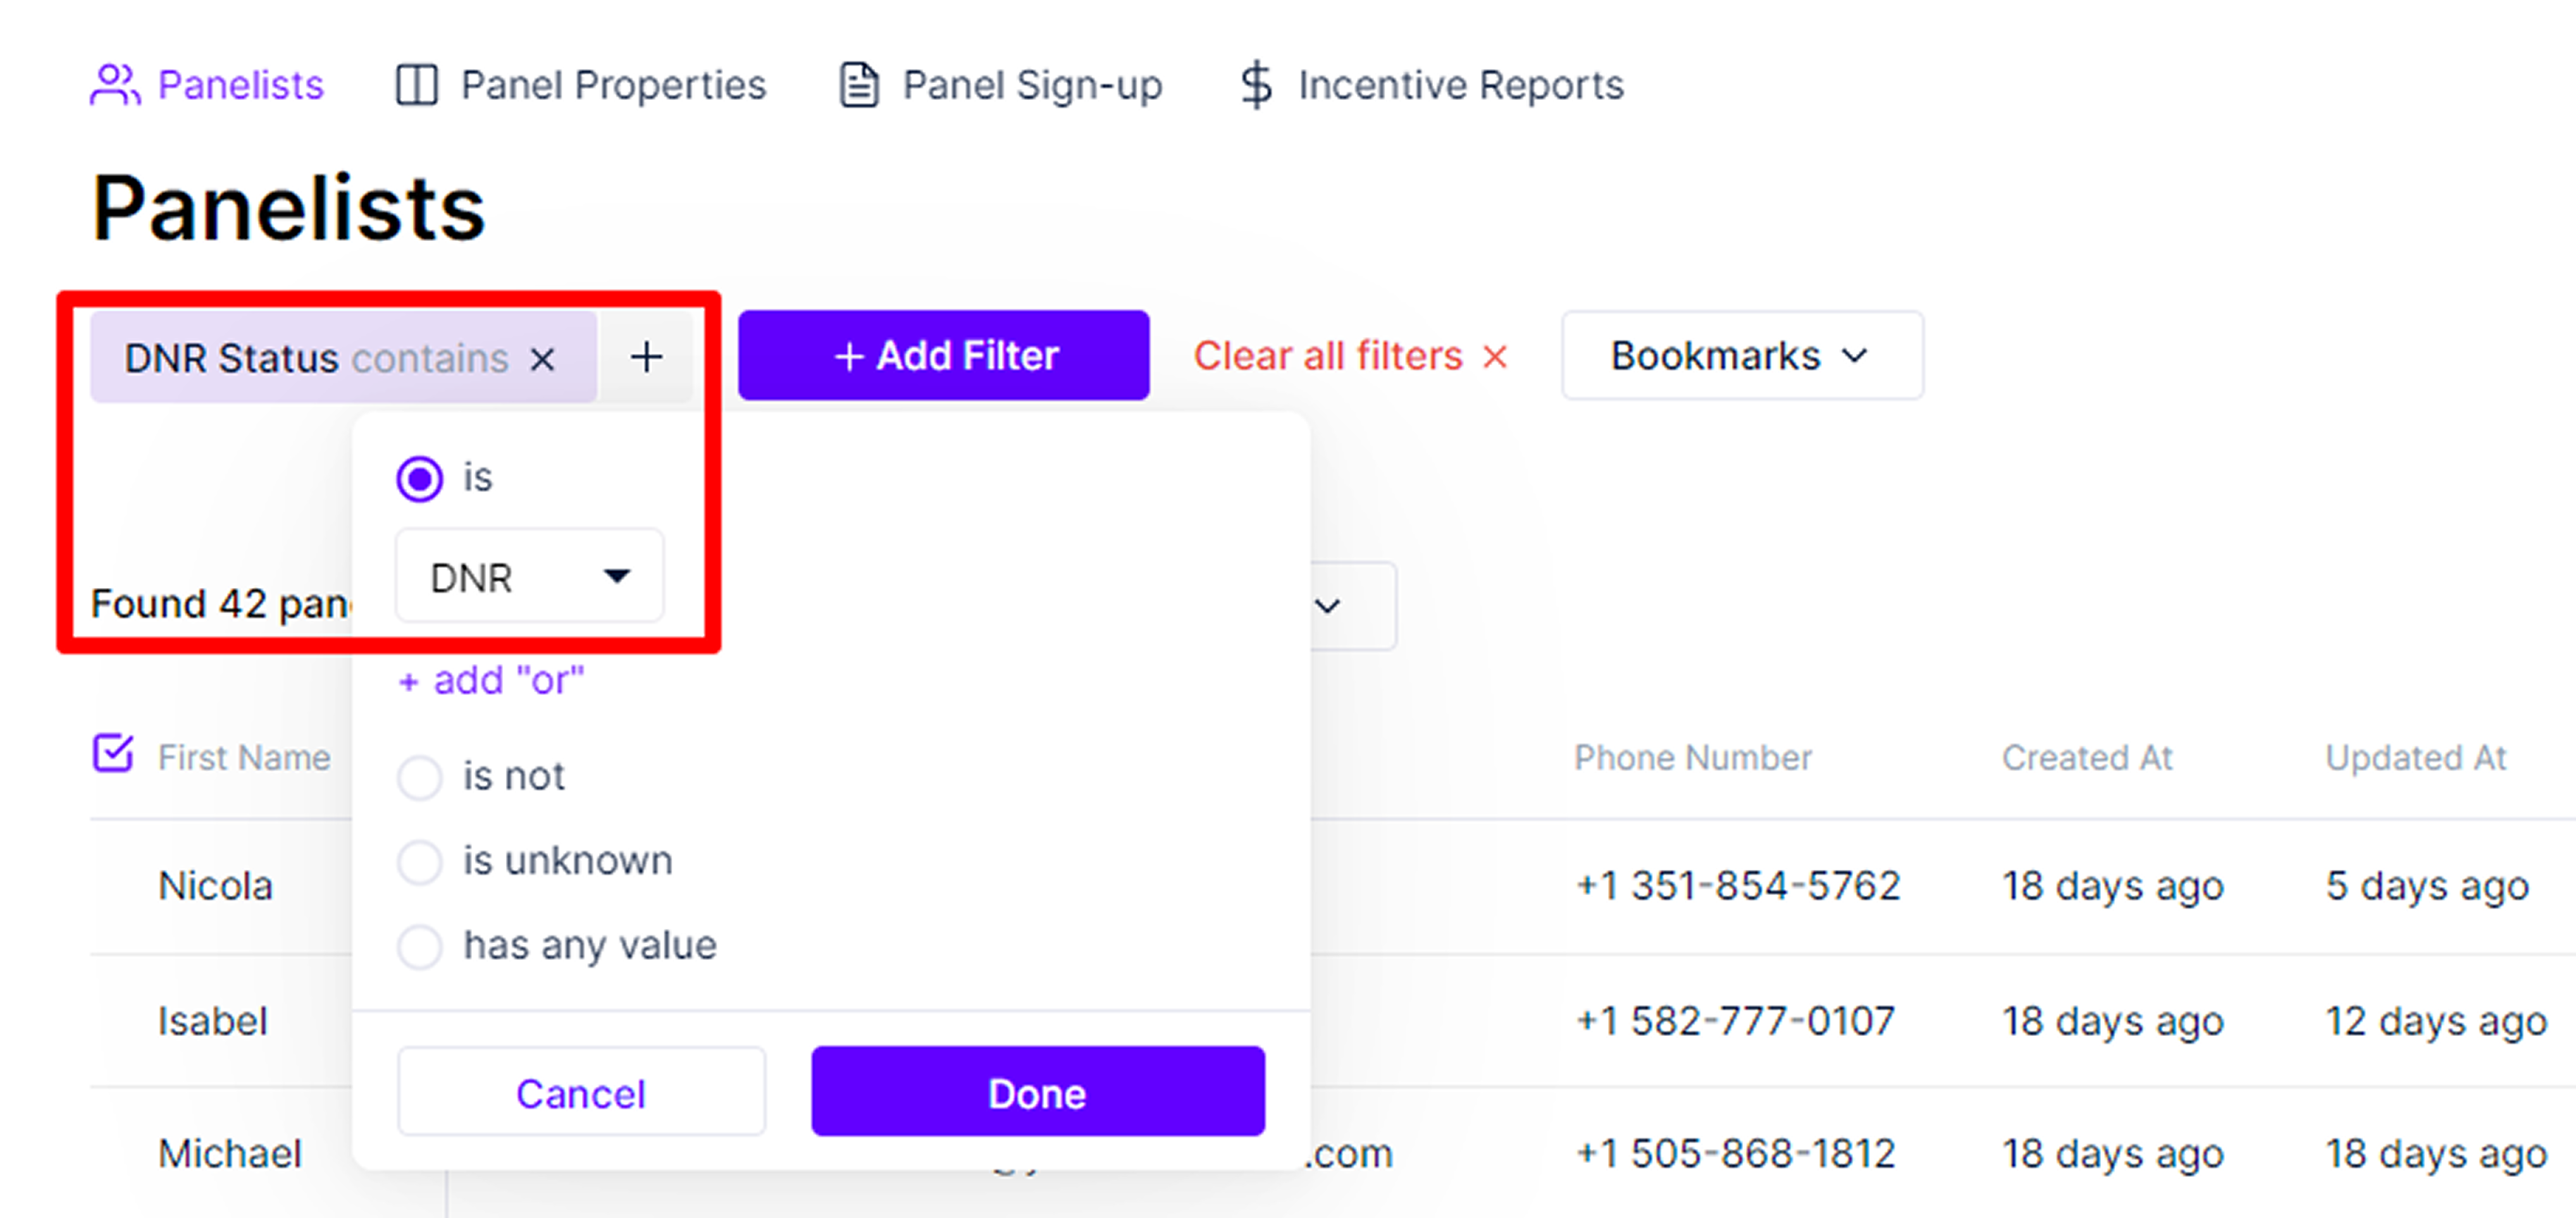Toggle the select-all checkbox near First Name
The width and height of the screenshot is (2576, 1218).
(x=113, y=754)
